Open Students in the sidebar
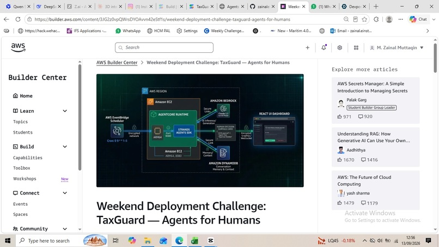 23,132
